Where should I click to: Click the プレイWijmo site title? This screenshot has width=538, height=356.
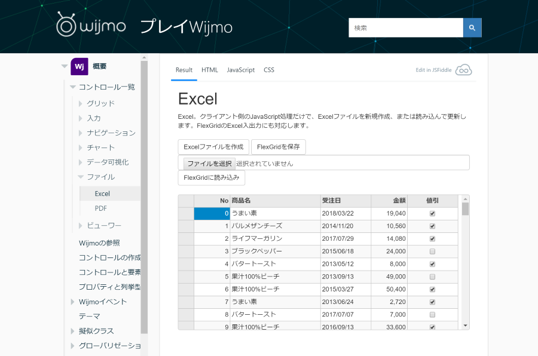click(187, 27)
